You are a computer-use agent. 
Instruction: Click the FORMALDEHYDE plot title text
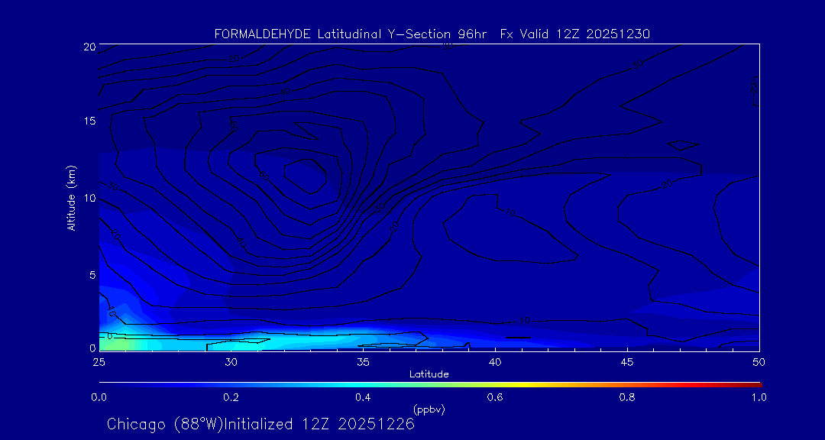coord(432,34)
